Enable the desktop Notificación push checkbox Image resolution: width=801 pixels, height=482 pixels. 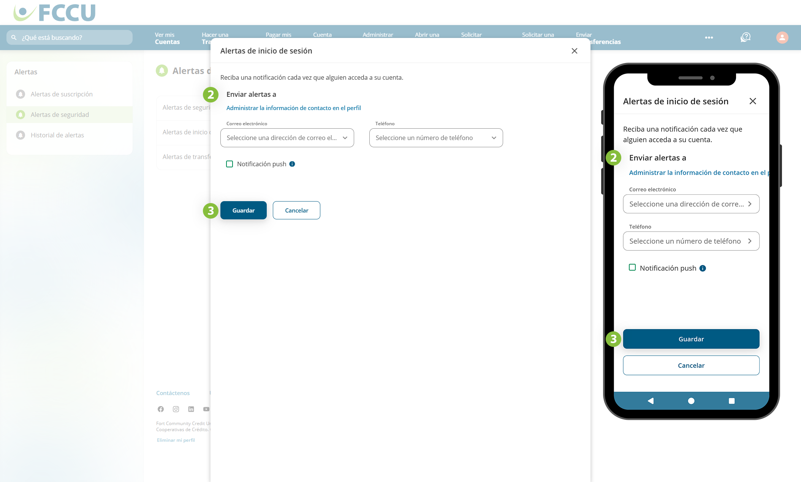[230, 164]
